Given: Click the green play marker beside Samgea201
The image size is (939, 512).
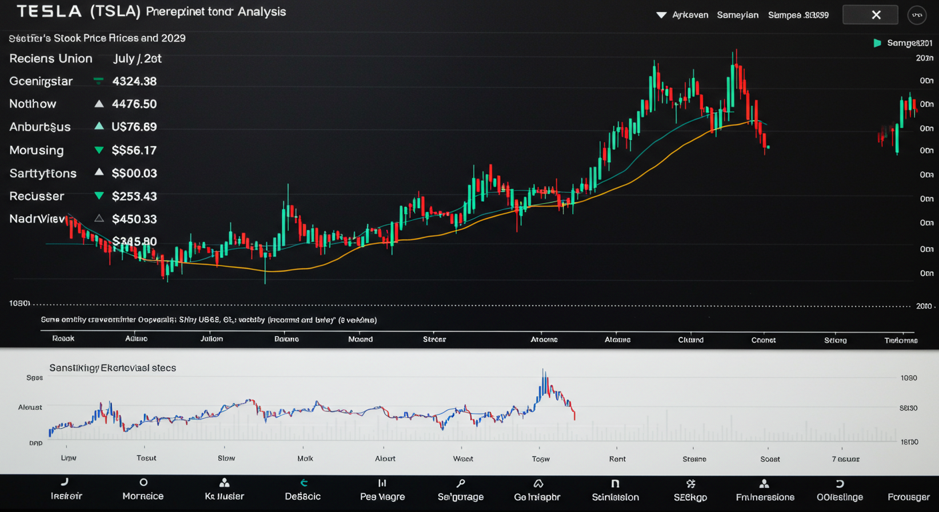Looking at the screenshot, I should (x=878, y=43).
